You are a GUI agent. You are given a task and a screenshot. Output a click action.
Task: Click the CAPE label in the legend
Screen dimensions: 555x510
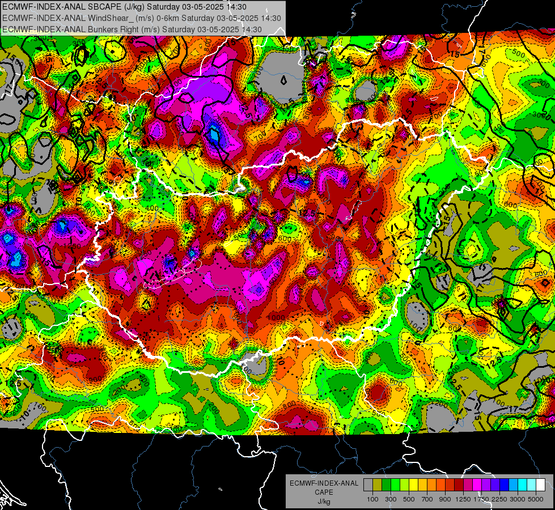(324, 492)
